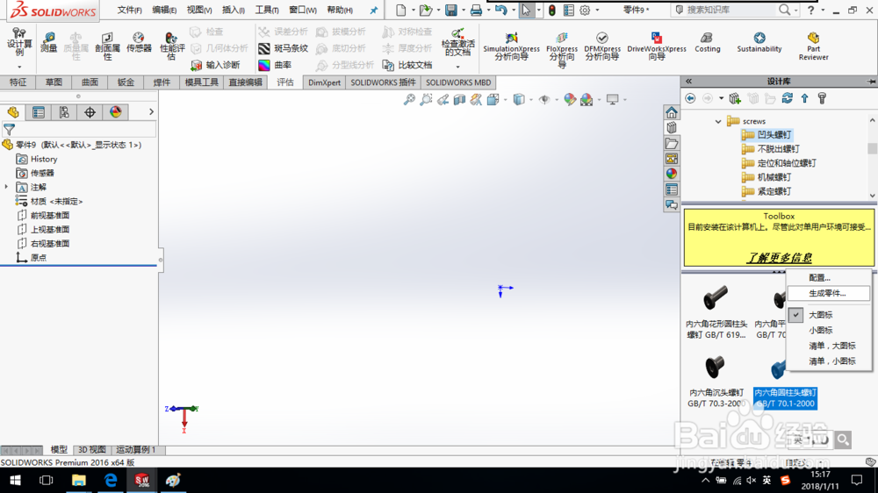Open Performance Evaluation tool
This screenshot has height=493, width=878.
point(172,46)
